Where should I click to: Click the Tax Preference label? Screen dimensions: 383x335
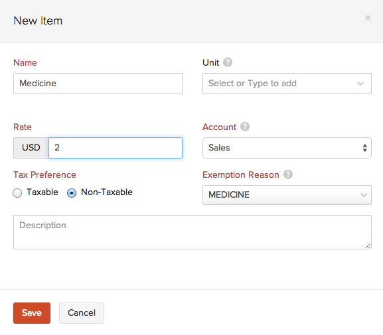coord(44,175)
